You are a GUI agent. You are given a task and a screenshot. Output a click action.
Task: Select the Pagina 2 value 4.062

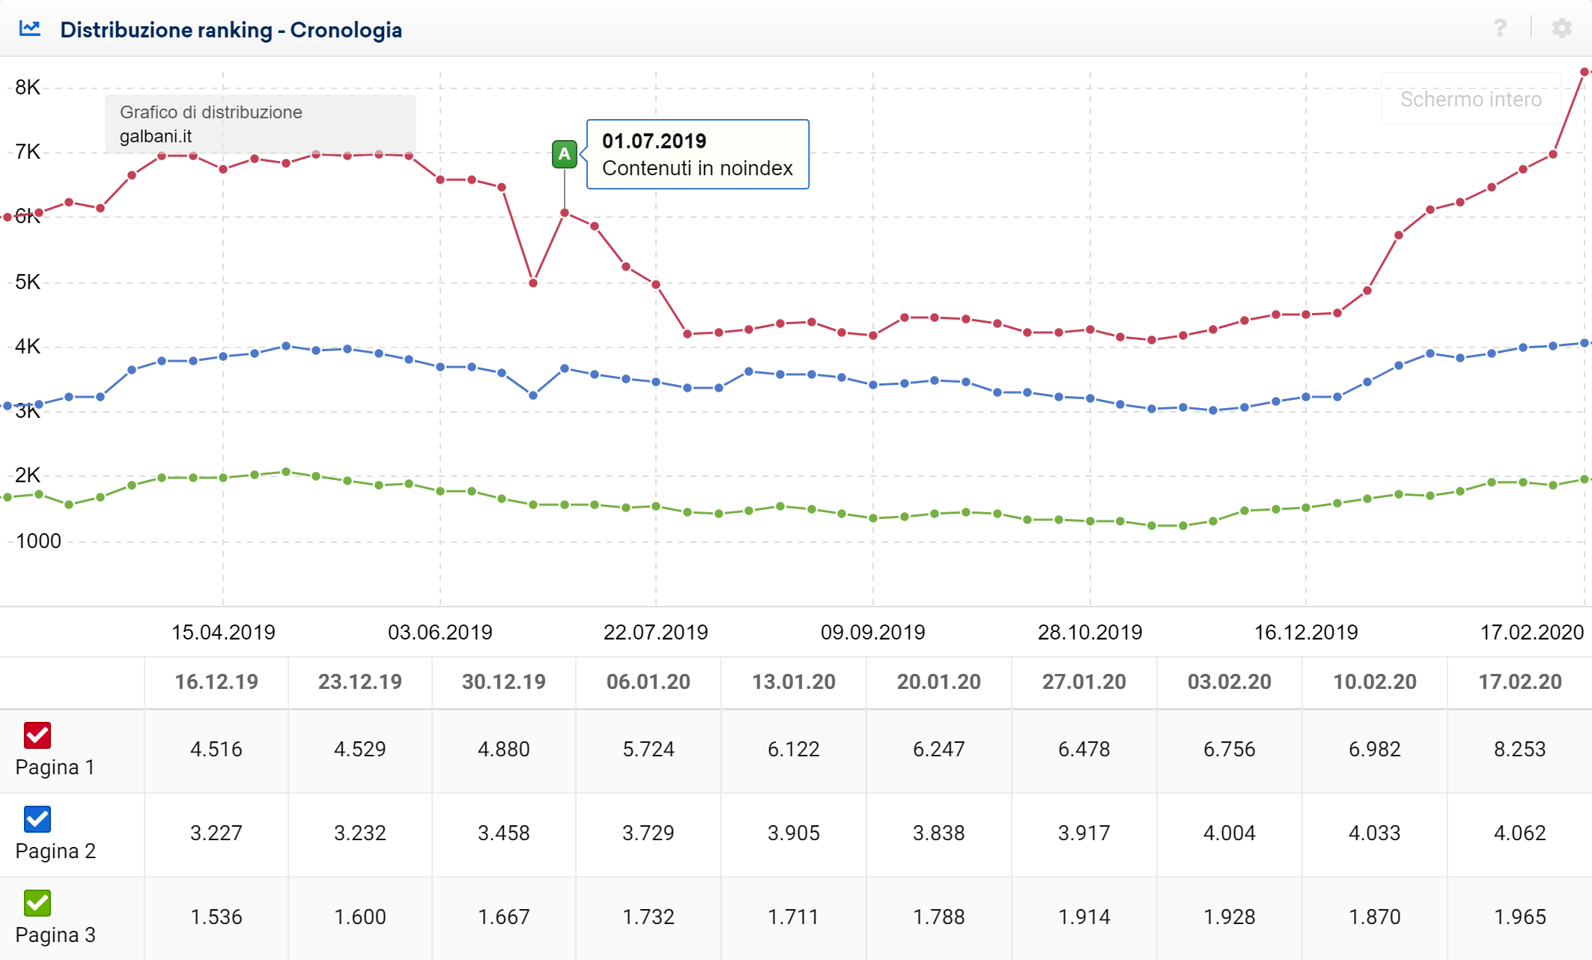coord(1520,833)
